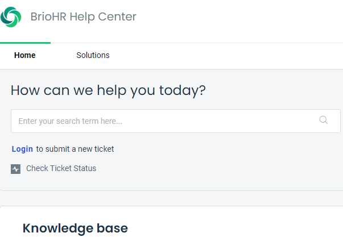Click the word 'base' in Knowledge base
The width and height of the screenshot is (343, 237).
113,228
